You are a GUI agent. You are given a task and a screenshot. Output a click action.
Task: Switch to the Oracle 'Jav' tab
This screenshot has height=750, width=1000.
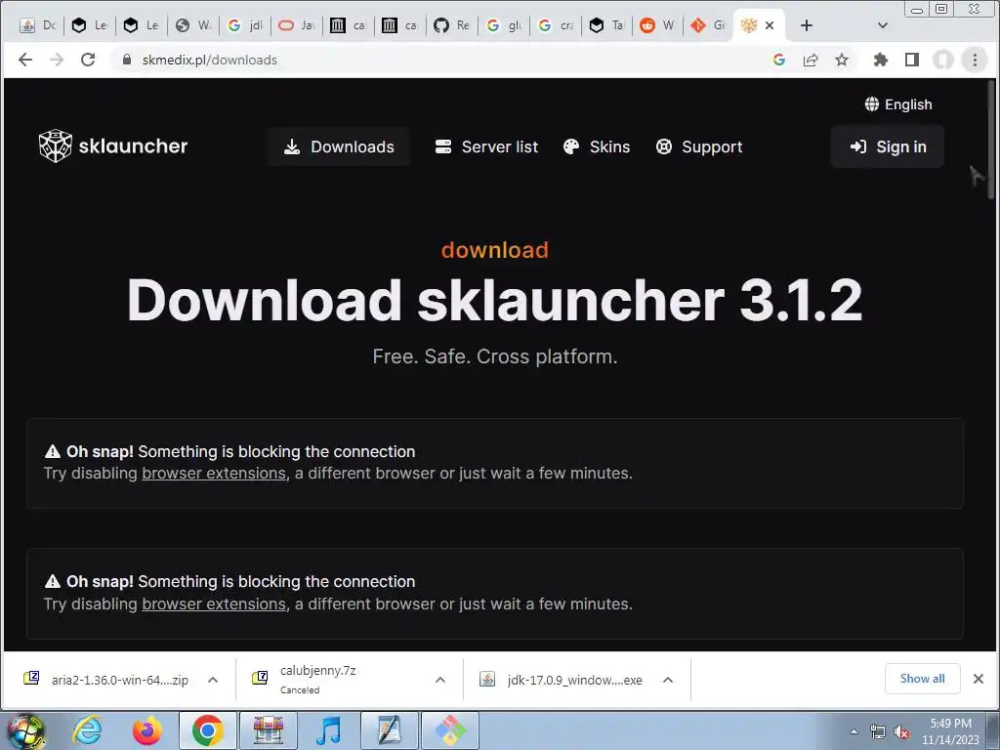pos(297,25)
